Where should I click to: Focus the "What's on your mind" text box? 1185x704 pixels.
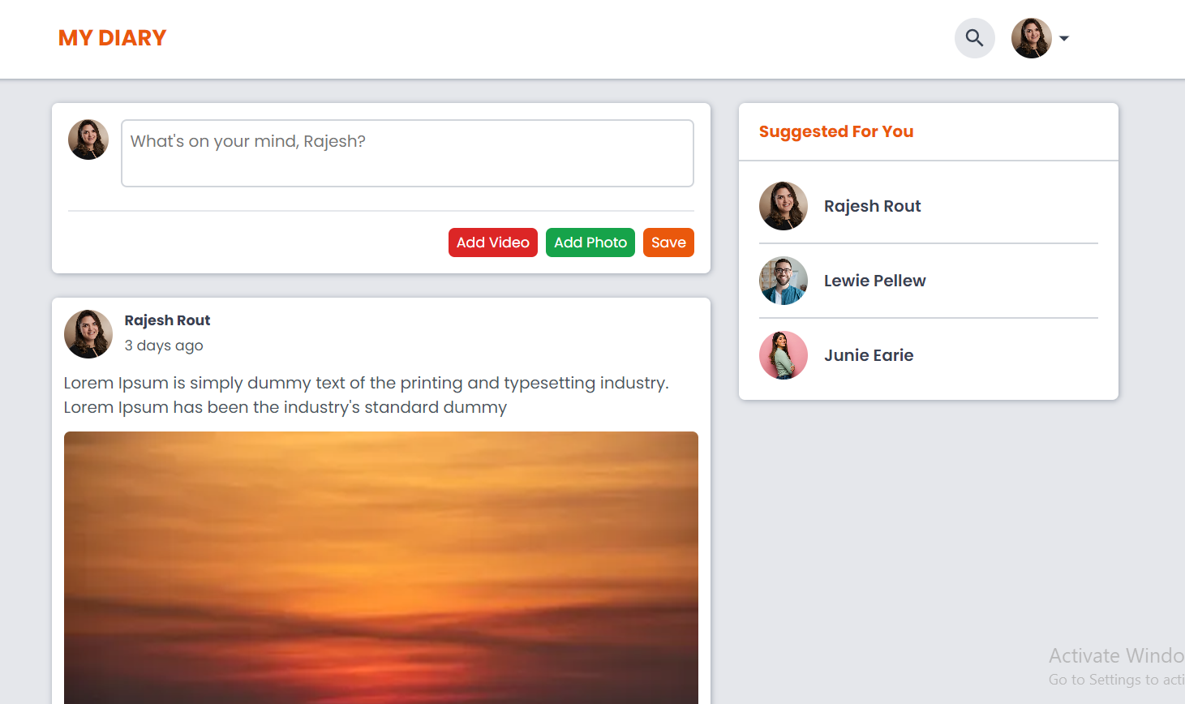pos(407,153)
